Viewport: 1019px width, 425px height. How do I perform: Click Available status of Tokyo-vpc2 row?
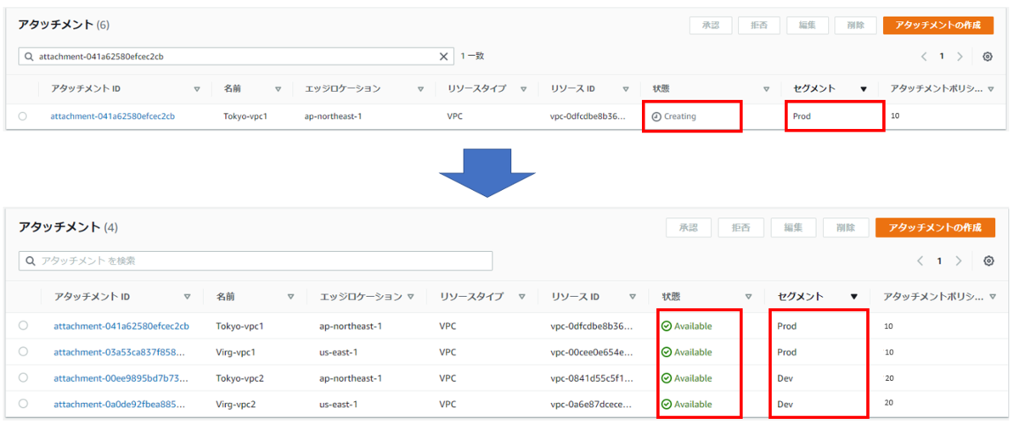pos(687,378)
